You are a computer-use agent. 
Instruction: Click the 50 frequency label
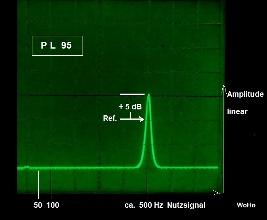pos(38,205)
